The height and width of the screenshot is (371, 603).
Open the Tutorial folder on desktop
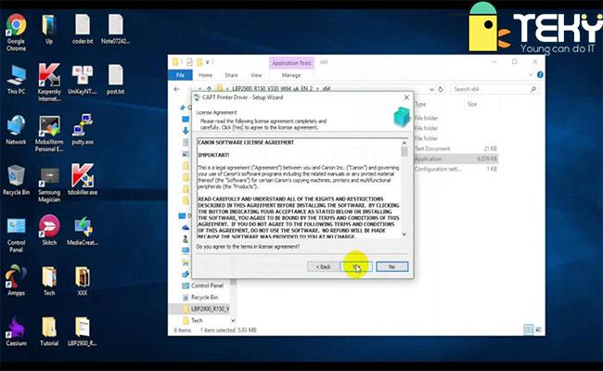49,331
